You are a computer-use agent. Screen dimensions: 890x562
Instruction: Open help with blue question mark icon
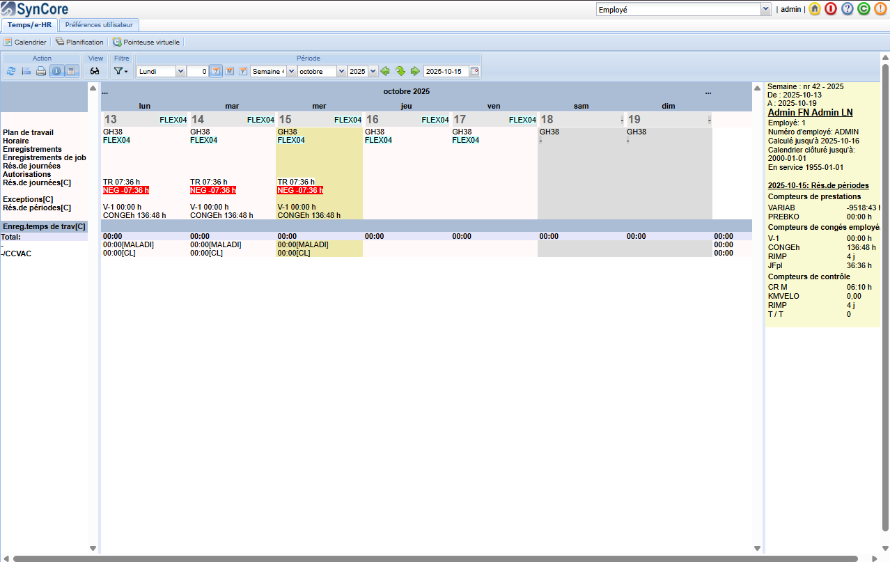pos(848,9)
